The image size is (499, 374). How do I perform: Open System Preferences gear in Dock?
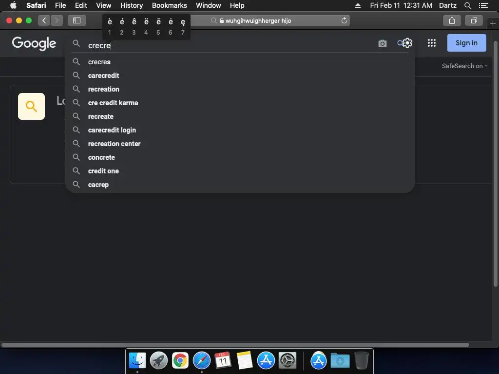[x=288, y=361]
